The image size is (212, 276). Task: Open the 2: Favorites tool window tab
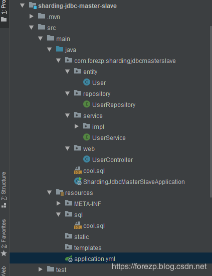pos(4,237)
